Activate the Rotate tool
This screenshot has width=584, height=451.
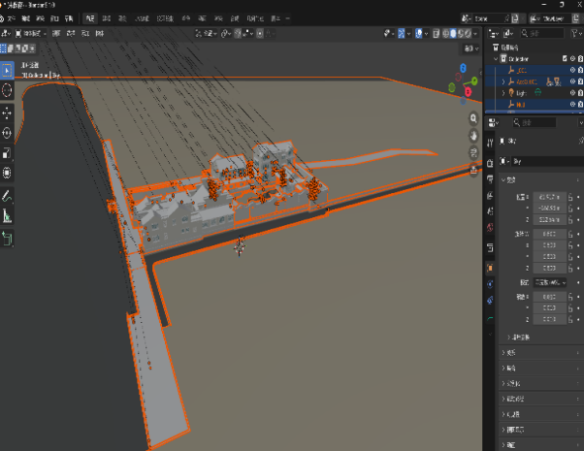pos(8,133)
